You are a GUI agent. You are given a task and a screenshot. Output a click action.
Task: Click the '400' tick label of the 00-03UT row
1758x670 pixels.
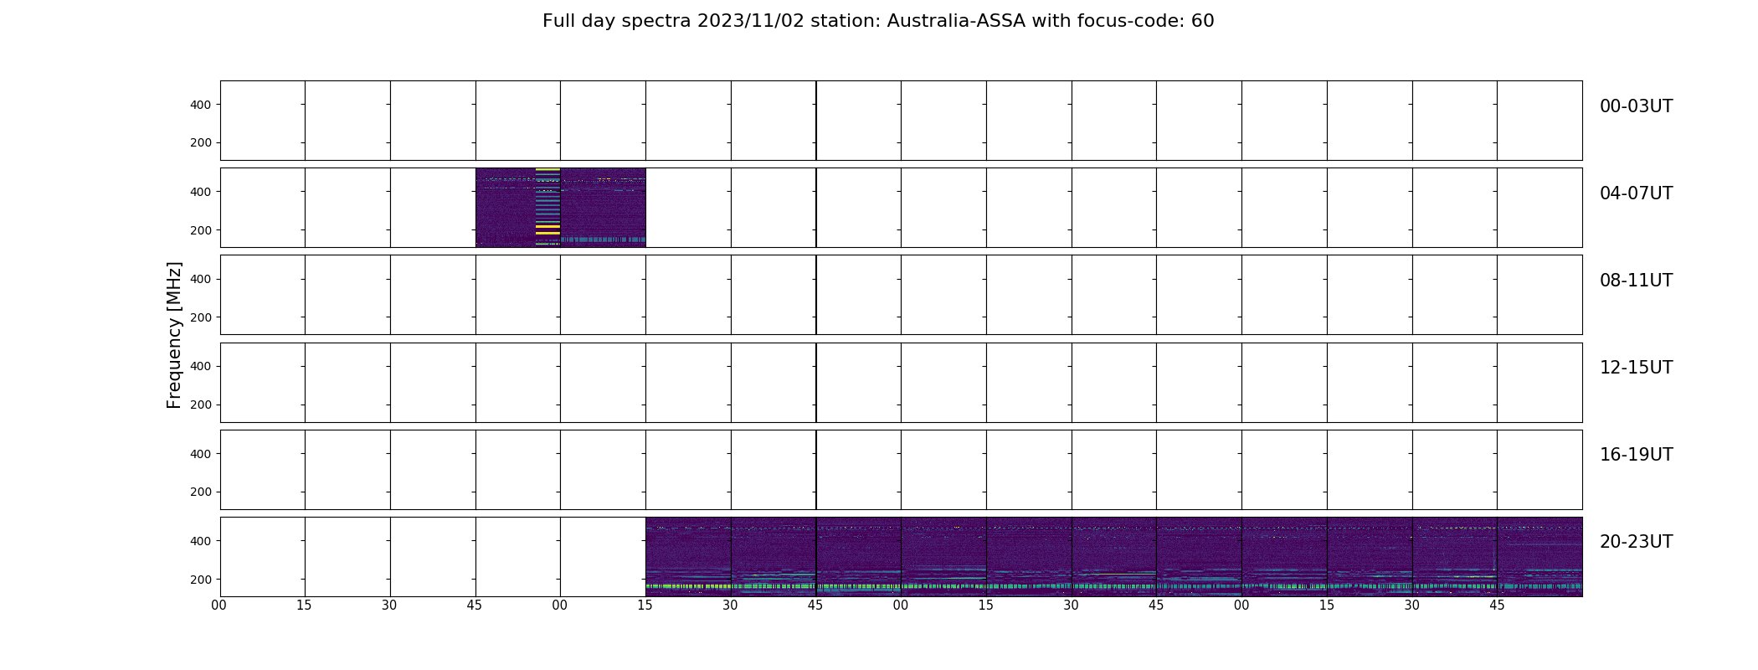[201, 105]
